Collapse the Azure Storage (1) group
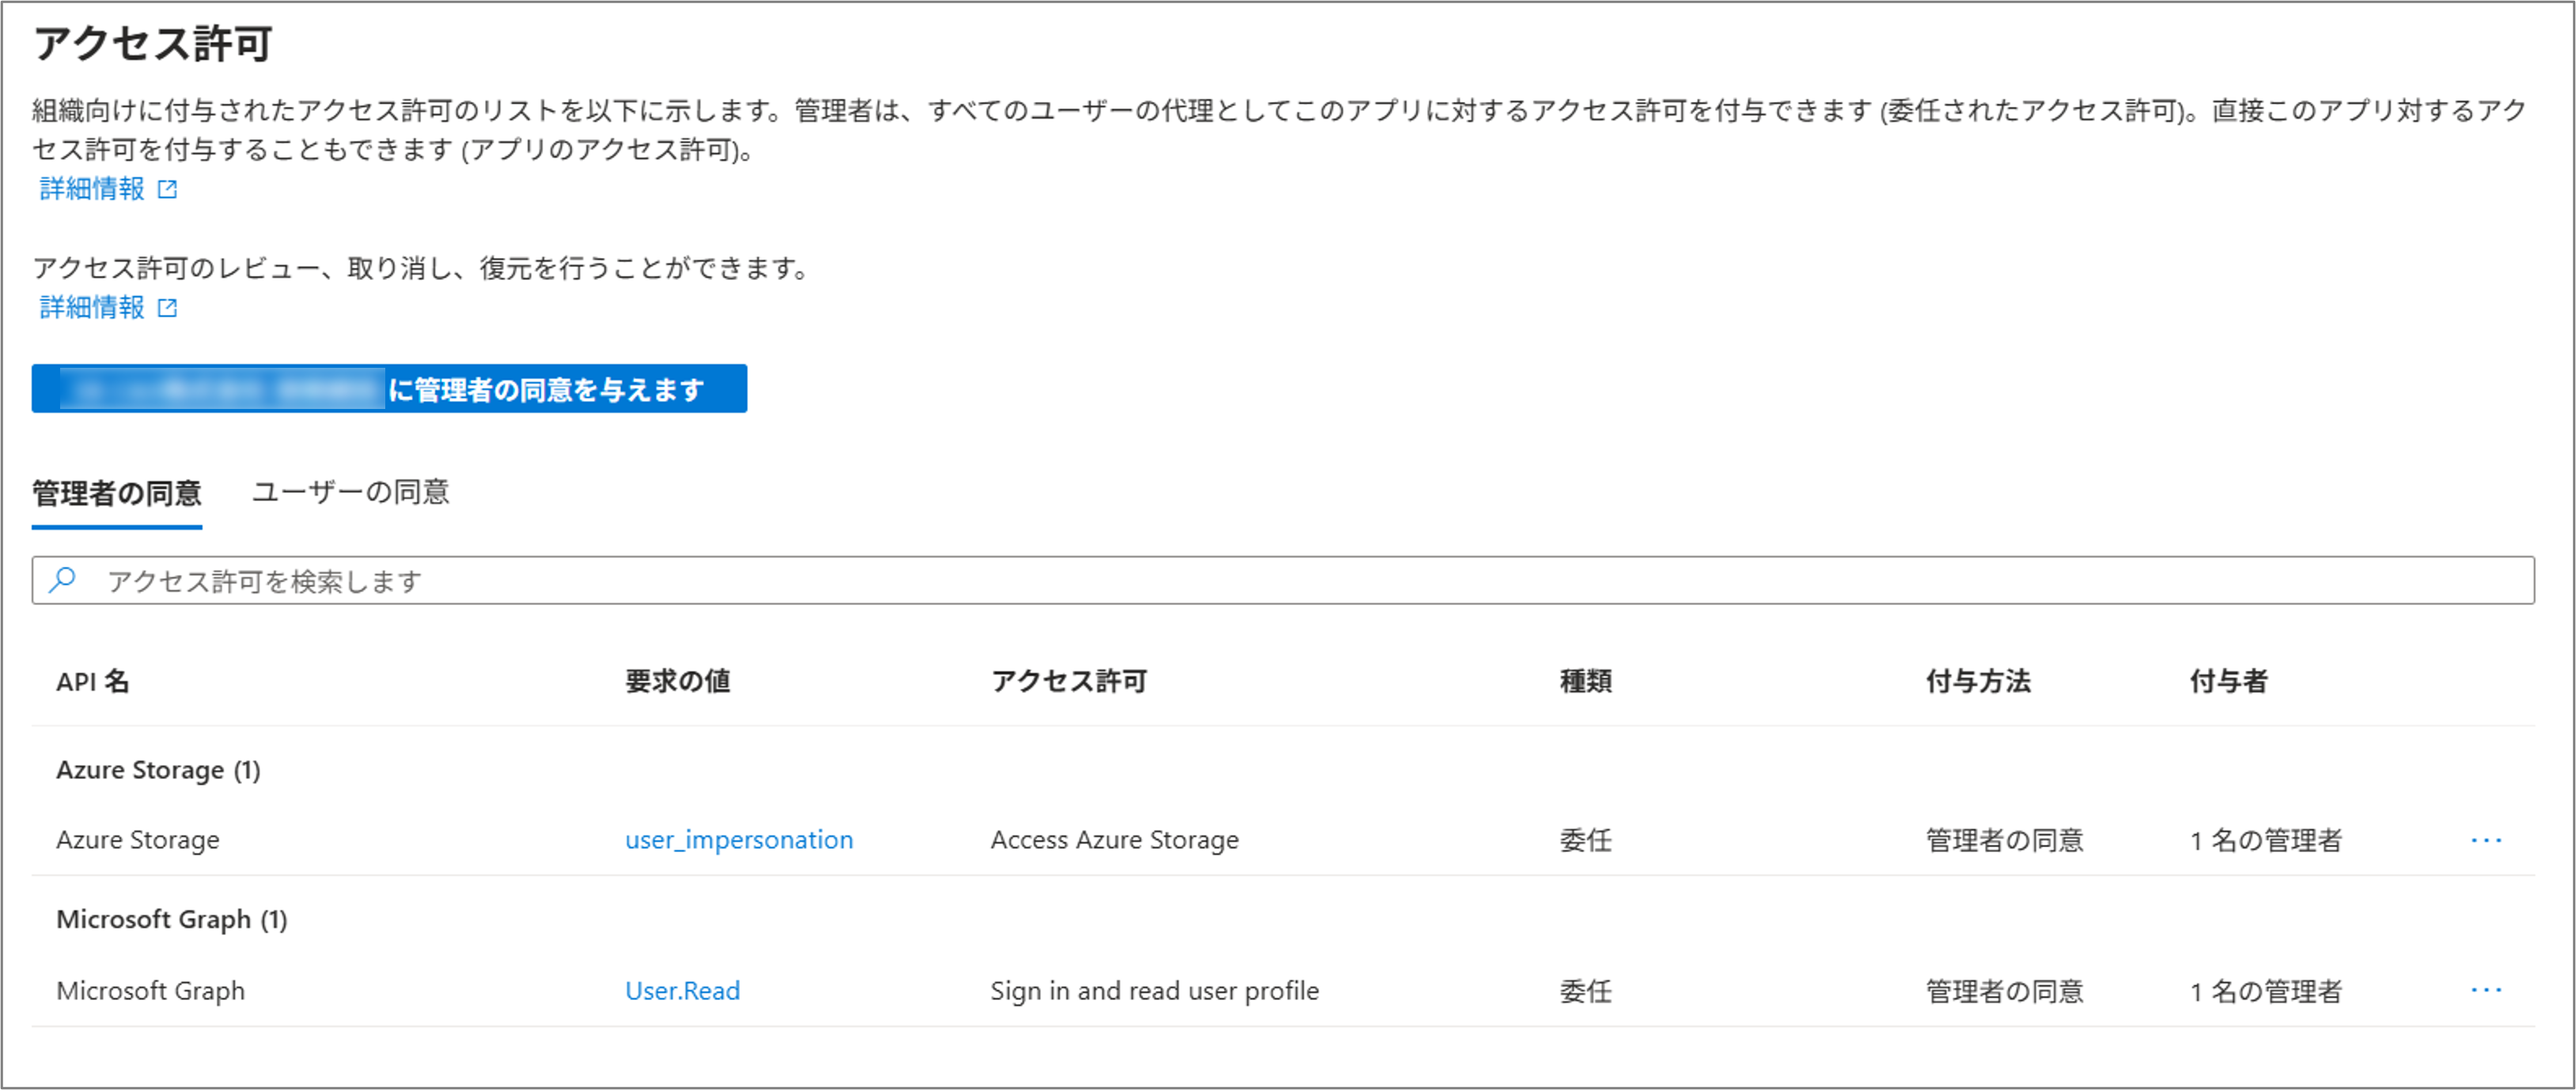The image size is (2576, 1090). point(158,770)
